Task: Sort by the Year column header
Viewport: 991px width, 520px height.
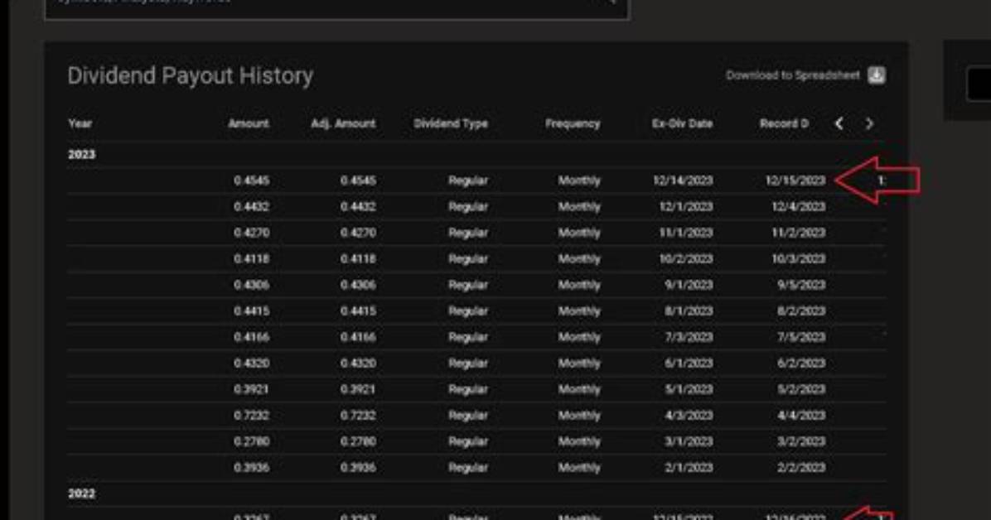Action: point(80,124)
